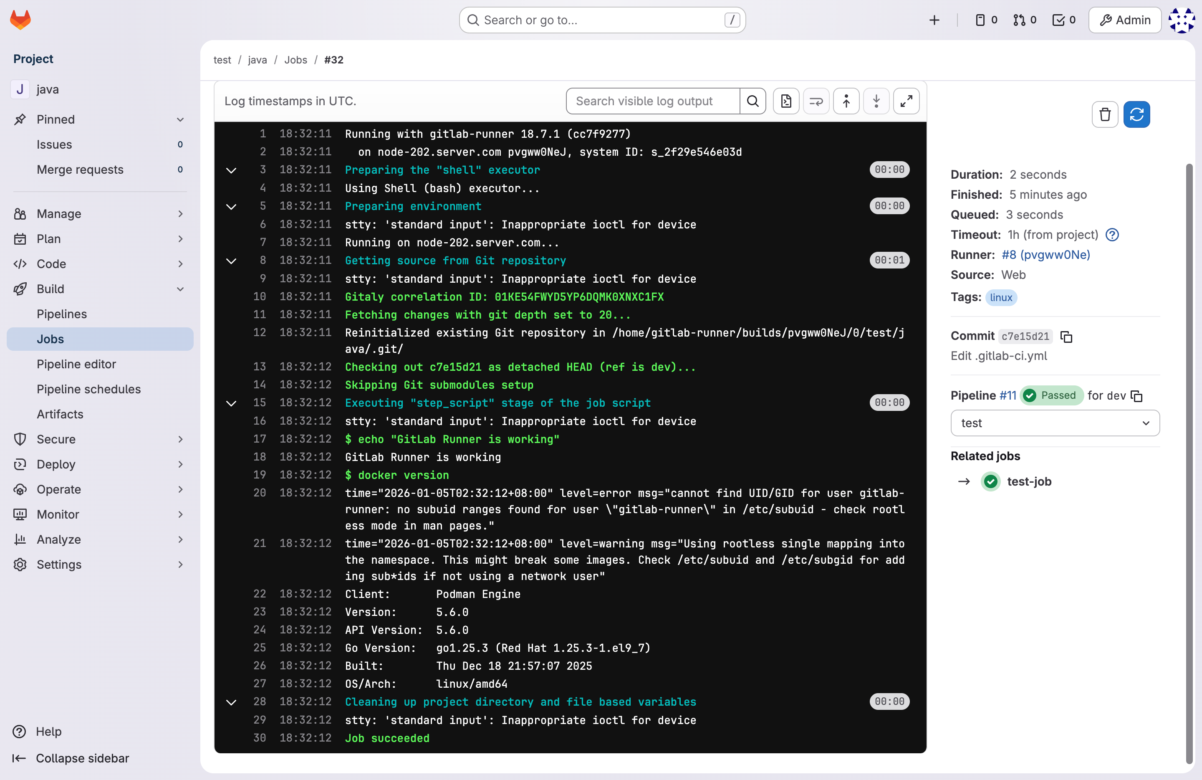1202x780 pixels.
Task: Click the show complete raw log icon
Action: click(x=786, y=101)
